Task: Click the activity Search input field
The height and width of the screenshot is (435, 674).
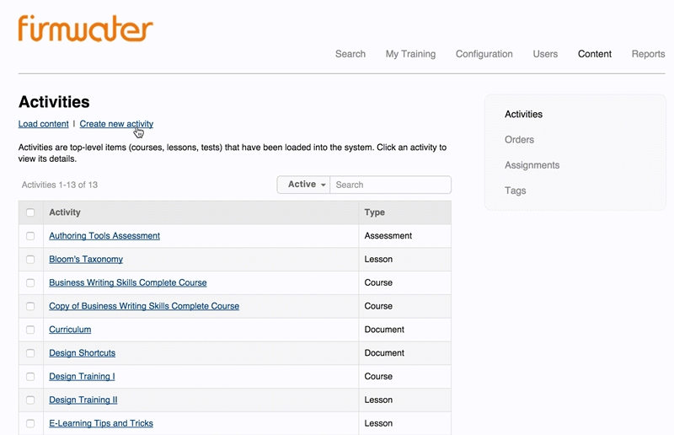Action: [x=390, y=185]
